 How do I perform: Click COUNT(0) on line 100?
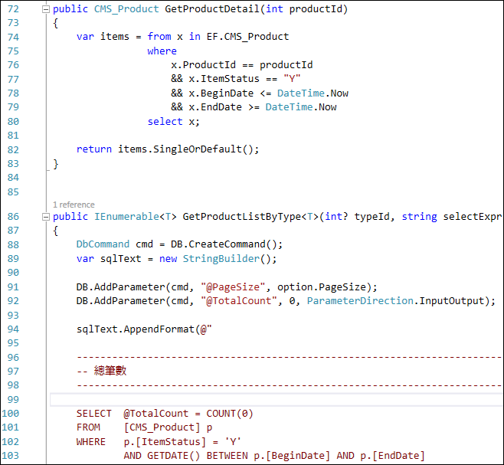230,414
